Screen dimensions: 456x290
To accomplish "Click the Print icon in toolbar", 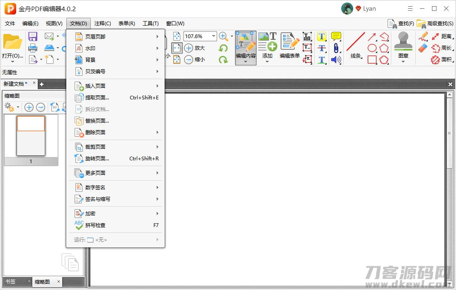I will pos(33,48).
